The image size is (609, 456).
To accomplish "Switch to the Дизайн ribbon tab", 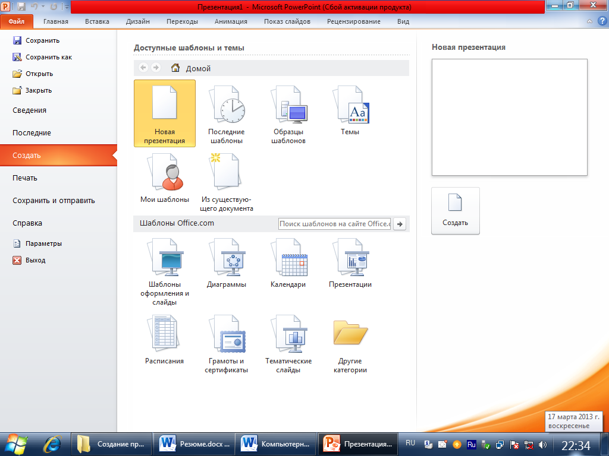I will click(137, 21).
